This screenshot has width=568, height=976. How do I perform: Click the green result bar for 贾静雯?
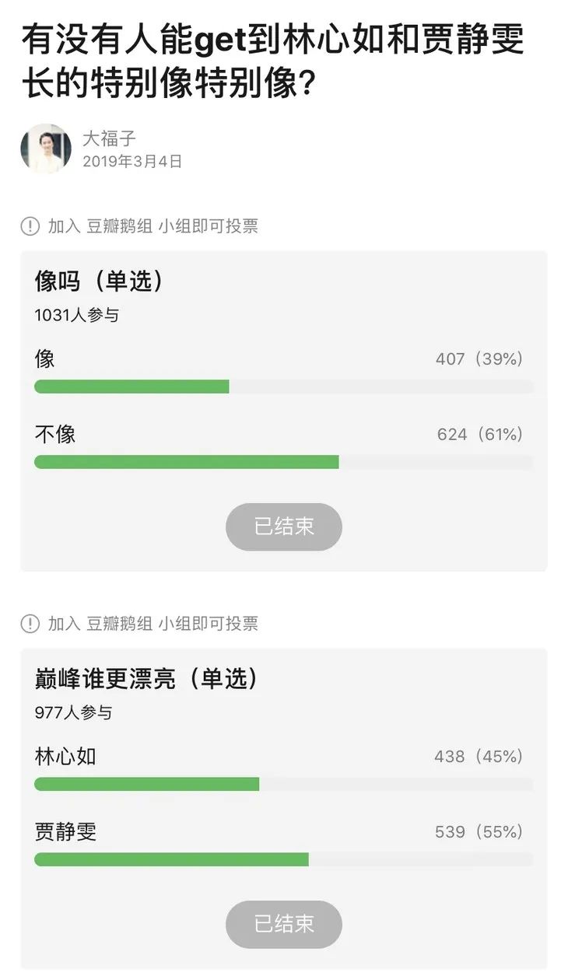[x=171, y=859]
